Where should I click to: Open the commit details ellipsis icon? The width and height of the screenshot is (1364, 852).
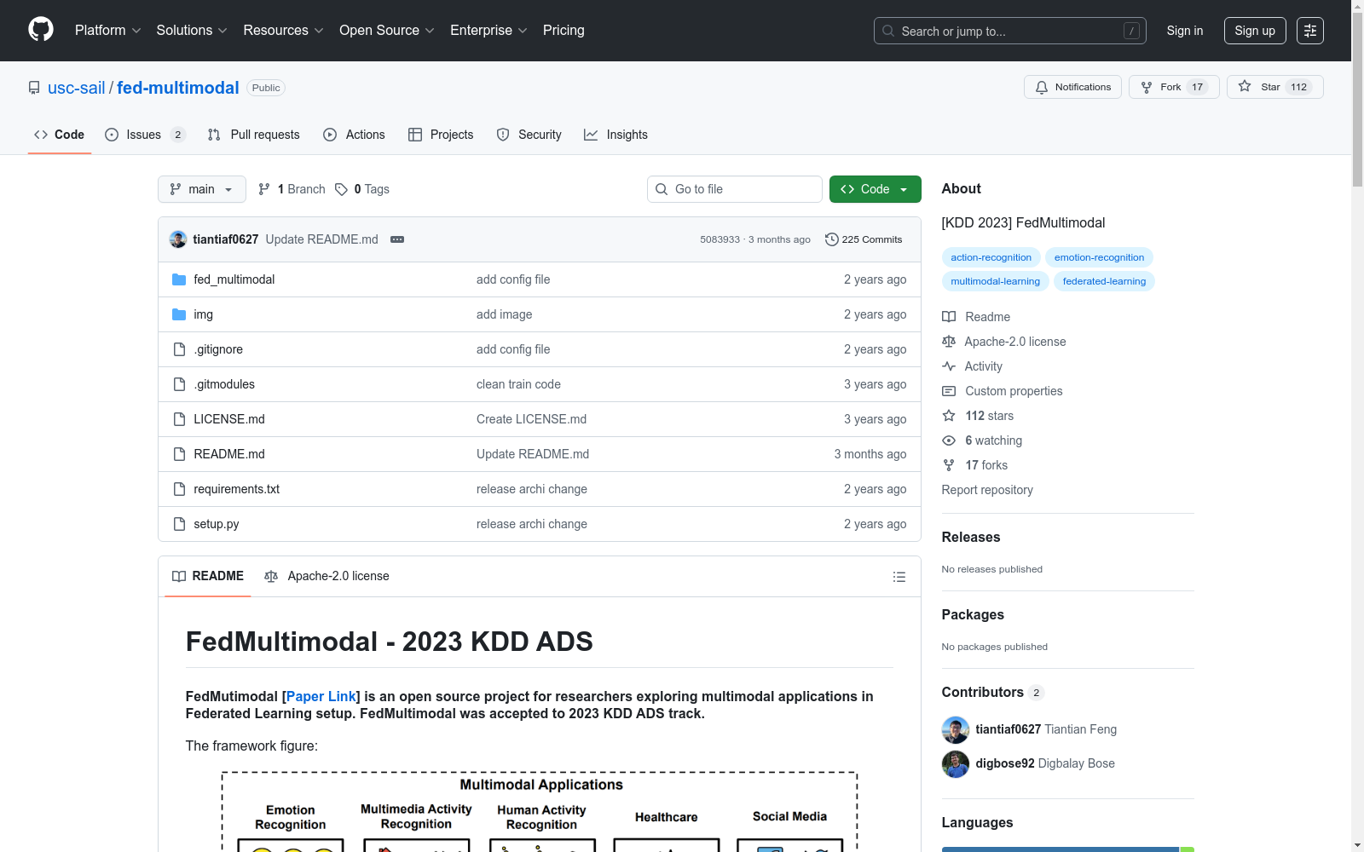coord(397,239)
